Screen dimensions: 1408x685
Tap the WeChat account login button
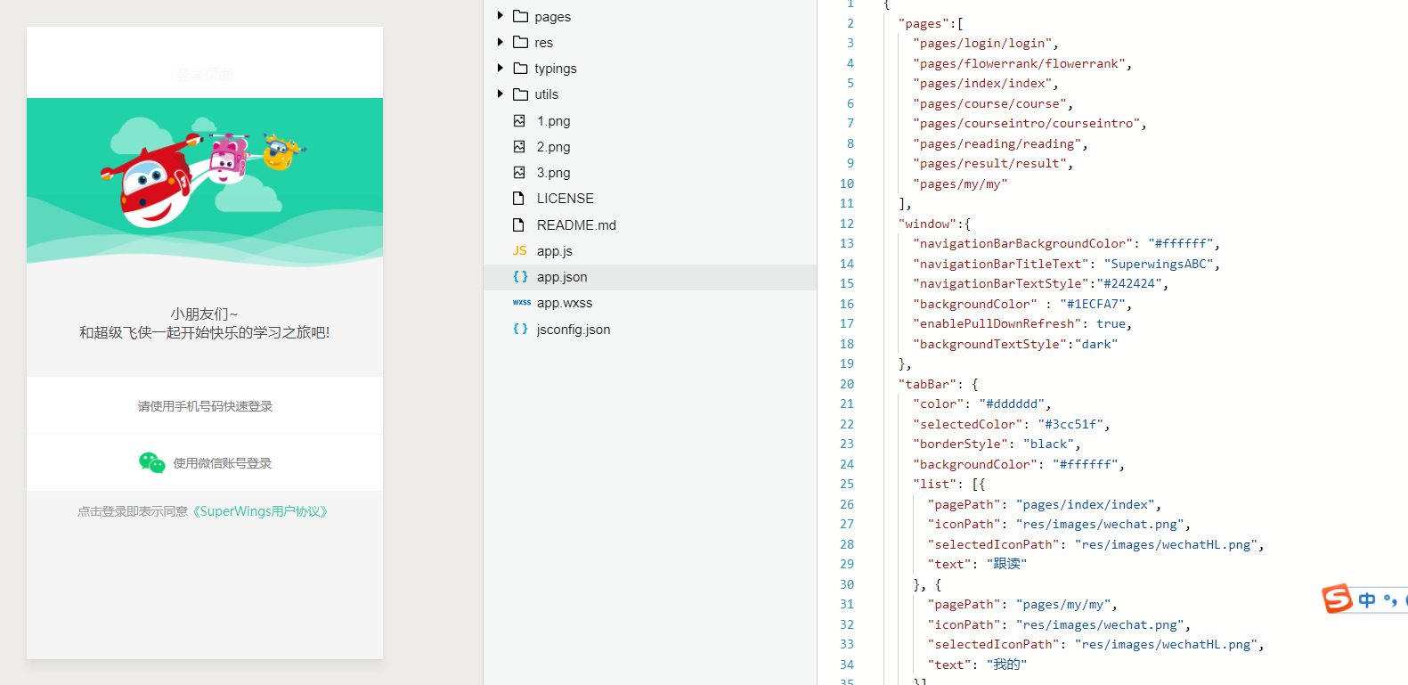205,462
